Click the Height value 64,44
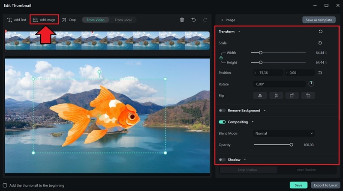Screen dimensions: 343x191 pos(319,62)
